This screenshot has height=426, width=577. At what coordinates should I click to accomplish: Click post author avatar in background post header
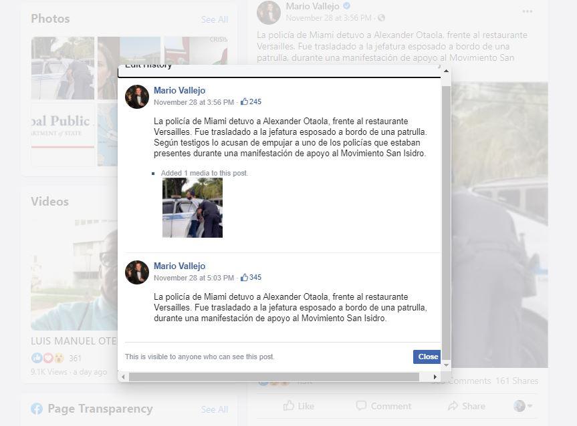click(x=269, y=13)
